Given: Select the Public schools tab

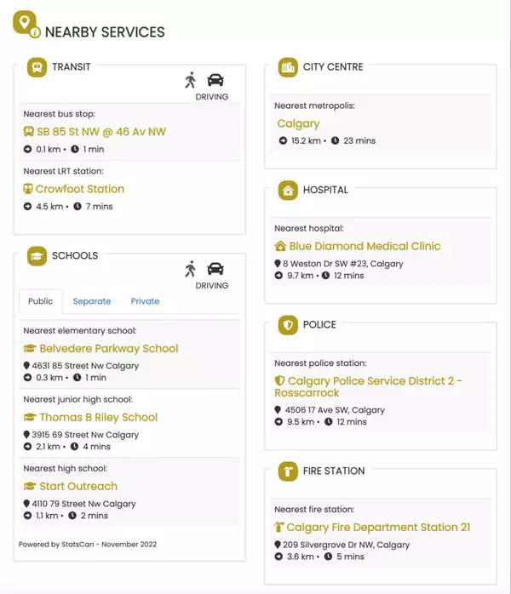Looking at the screenshot, I should click(x=40, y=301).
